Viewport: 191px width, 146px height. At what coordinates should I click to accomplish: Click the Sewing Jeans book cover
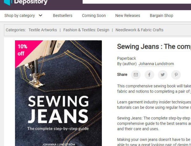58,93
